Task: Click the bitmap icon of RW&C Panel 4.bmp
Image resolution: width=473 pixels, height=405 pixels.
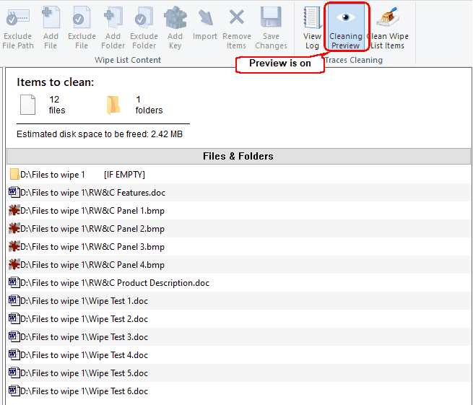Action: point(14,264)
